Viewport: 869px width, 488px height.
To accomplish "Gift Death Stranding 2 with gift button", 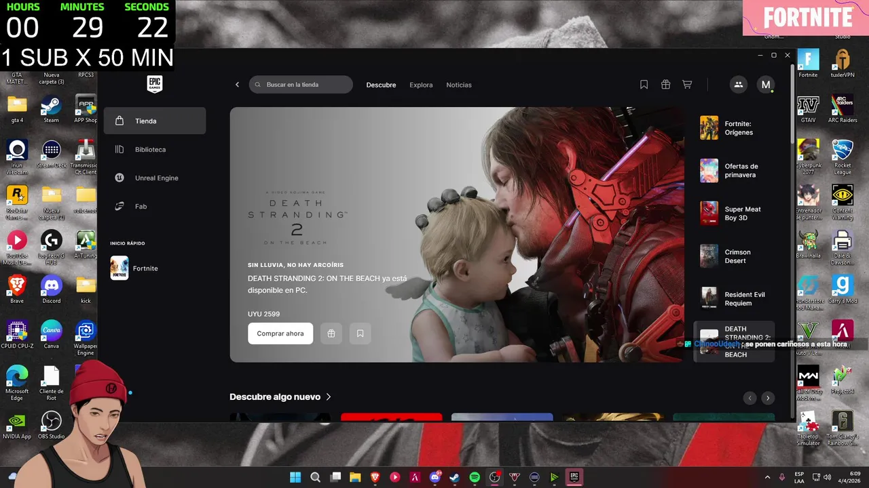I will (331, 333).
